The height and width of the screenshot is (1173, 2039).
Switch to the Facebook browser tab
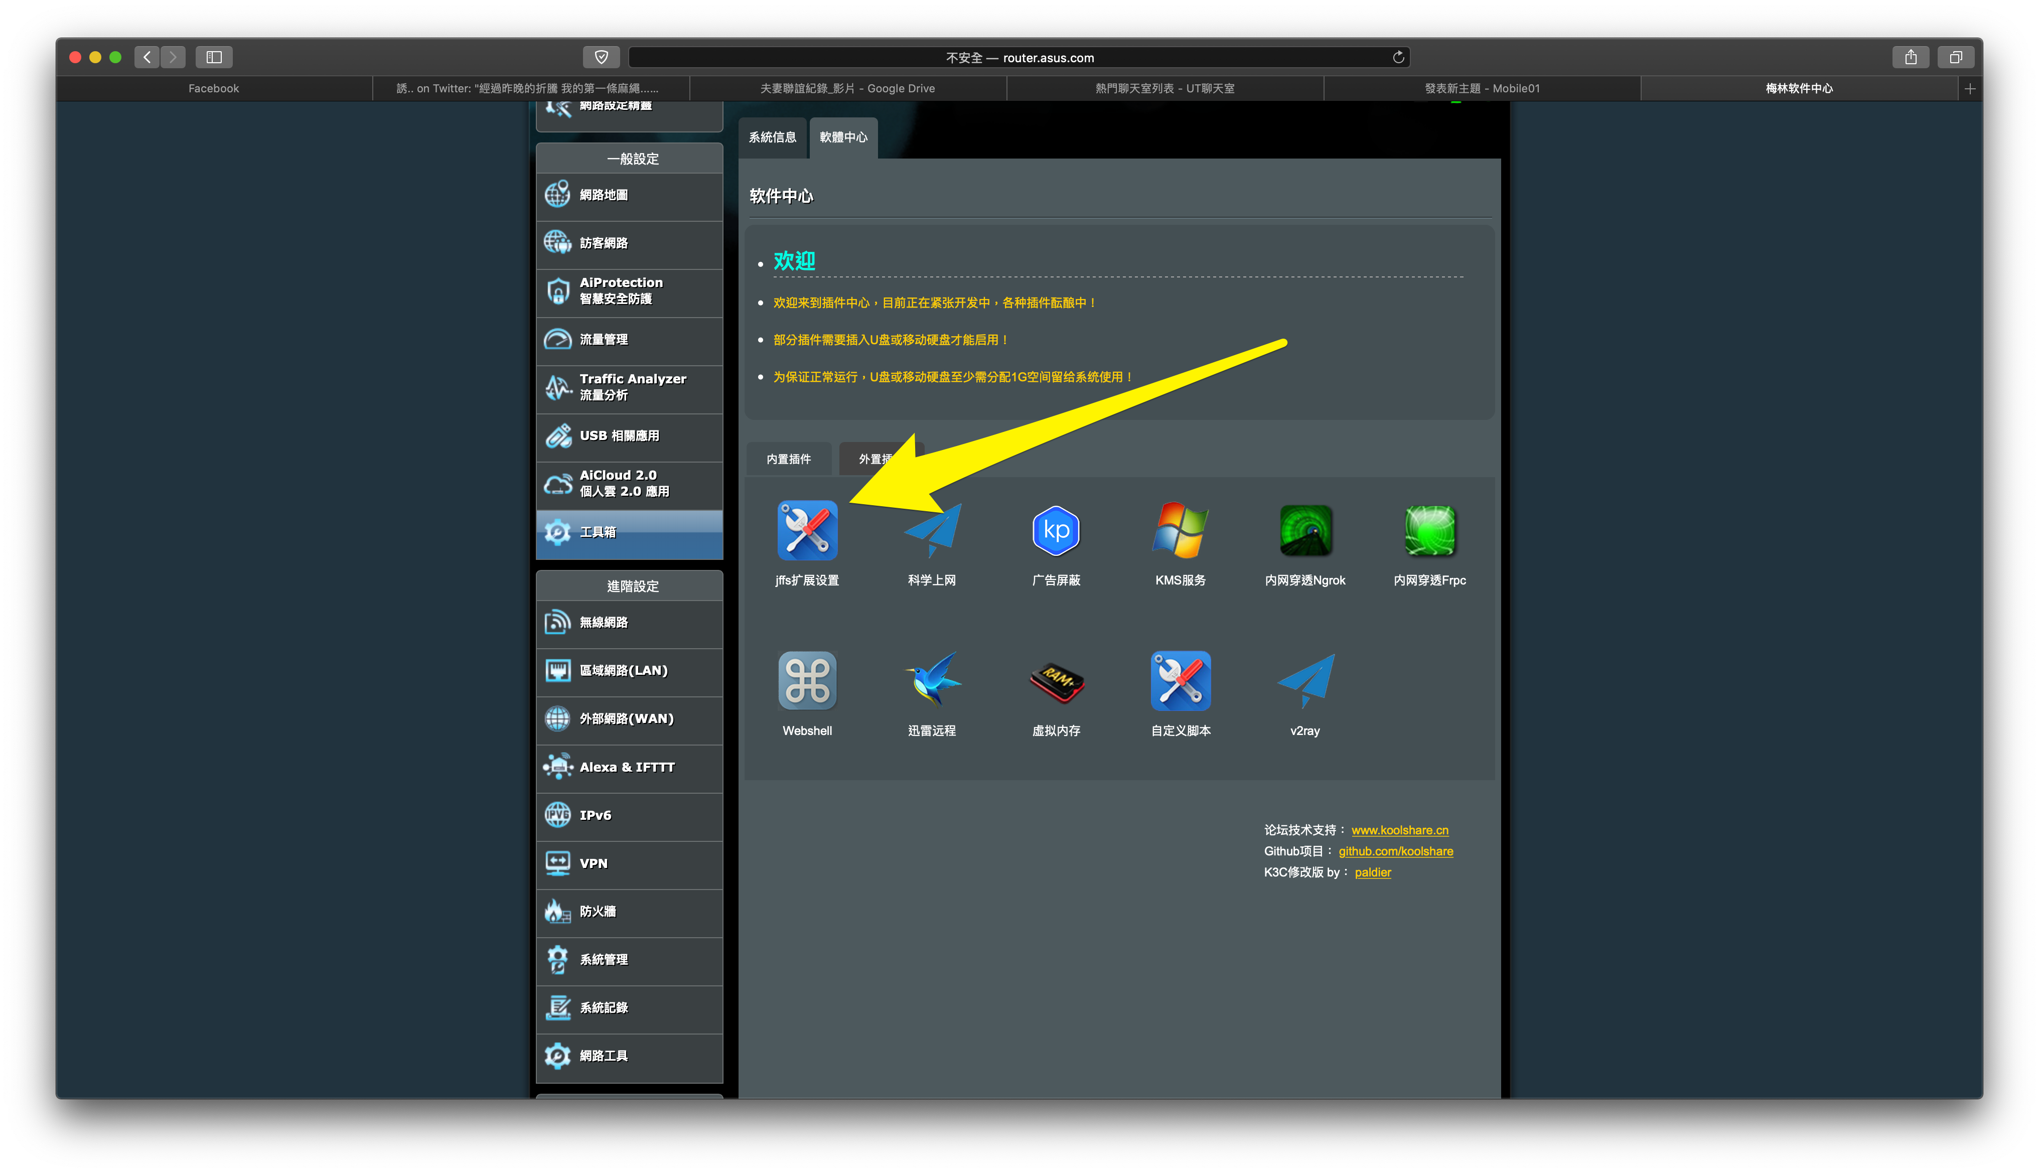pos(214,89)
